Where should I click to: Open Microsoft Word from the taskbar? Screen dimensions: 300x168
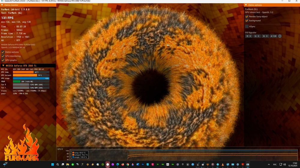point(138,164)
